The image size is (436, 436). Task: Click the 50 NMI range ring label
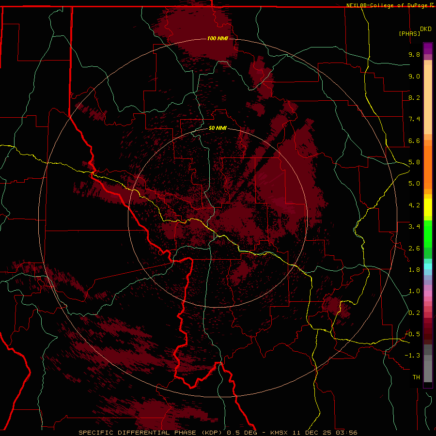pyautogui.click(x=218, y=128)
